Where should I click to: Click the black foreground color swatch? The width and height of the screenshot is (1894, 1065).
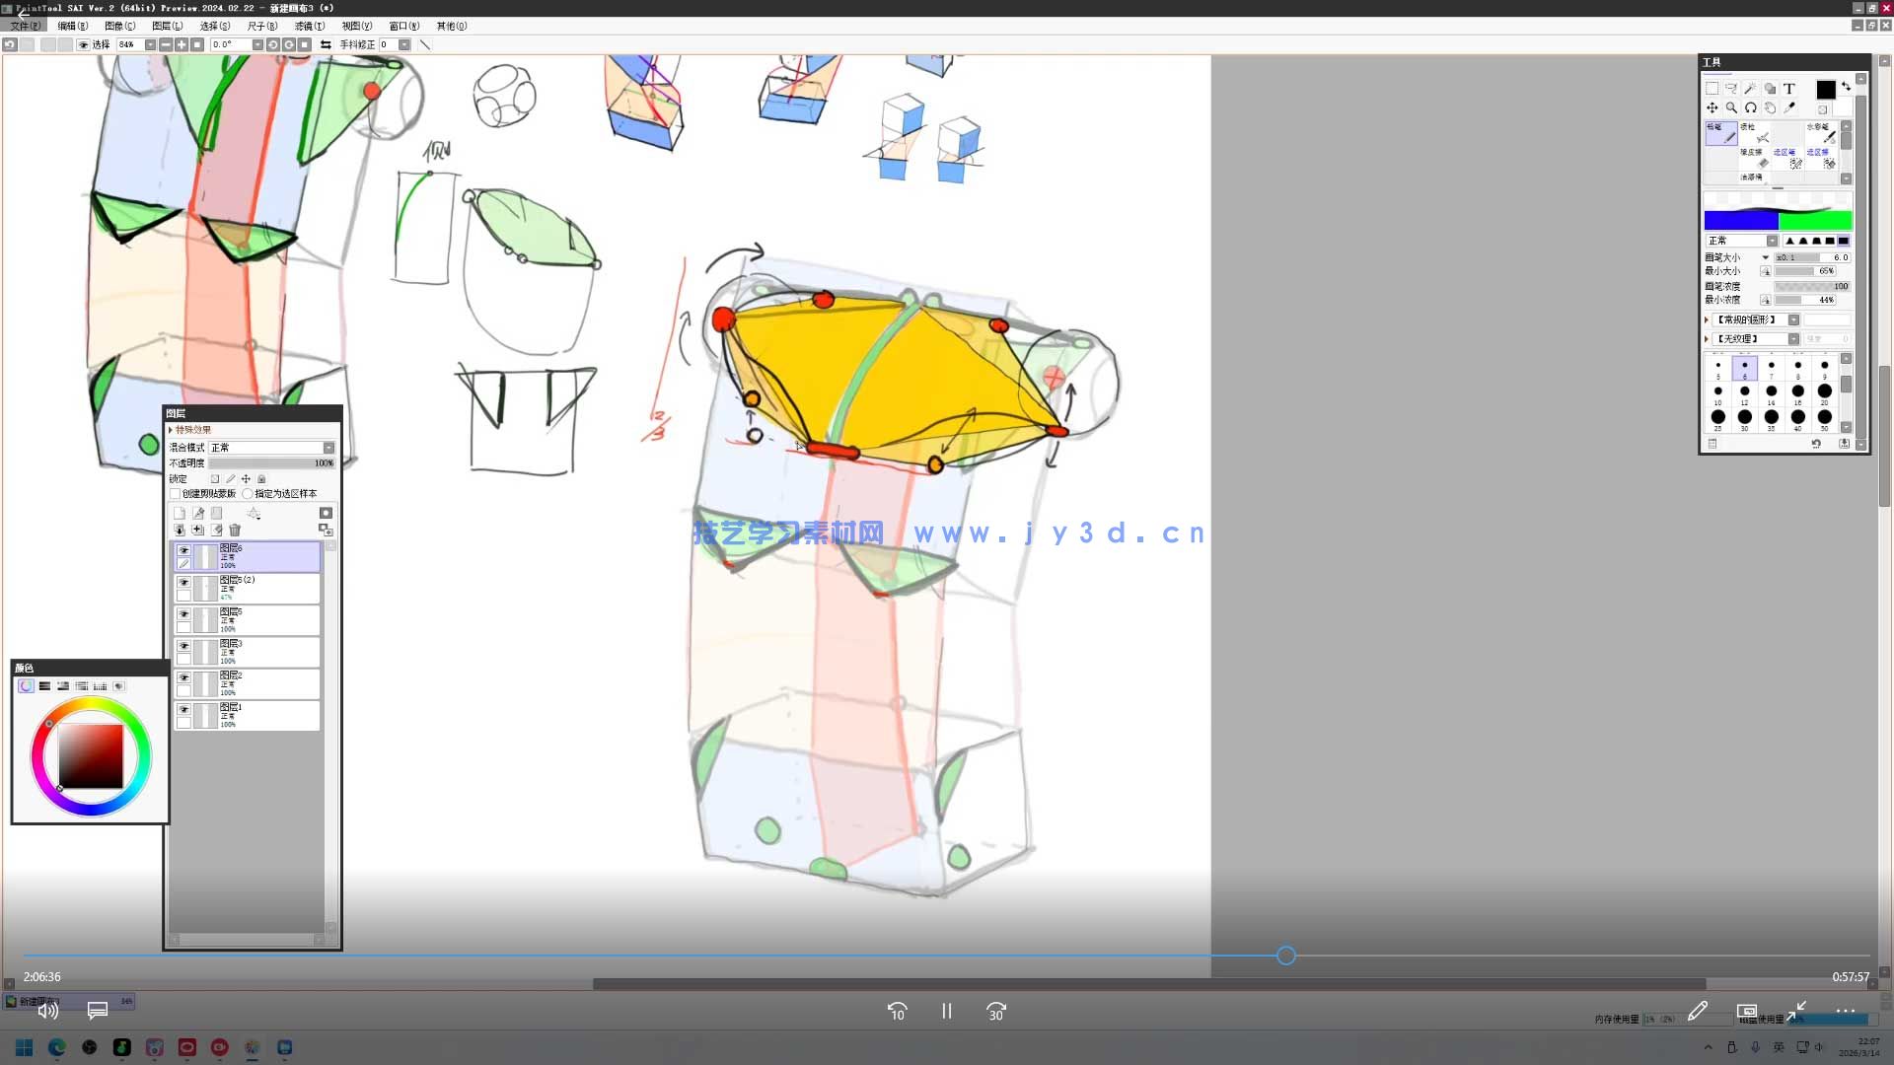(1825, 90)
